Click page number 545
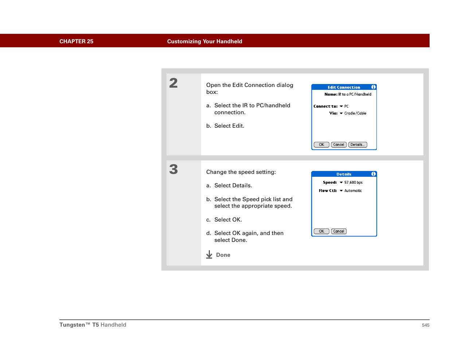 (x=426, y=325)
